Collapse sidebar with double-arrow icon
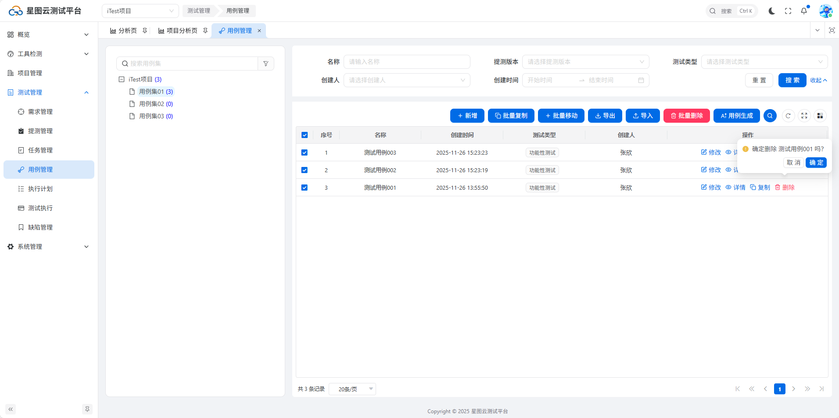 tap(11, 409)
